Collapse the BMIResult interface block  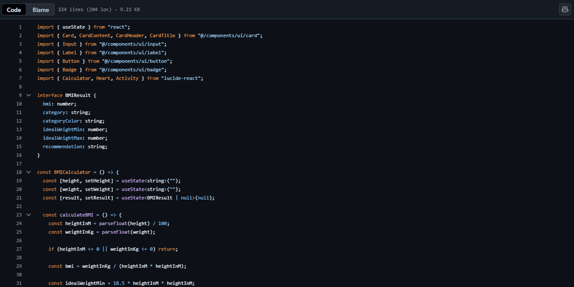pos(29,95)
